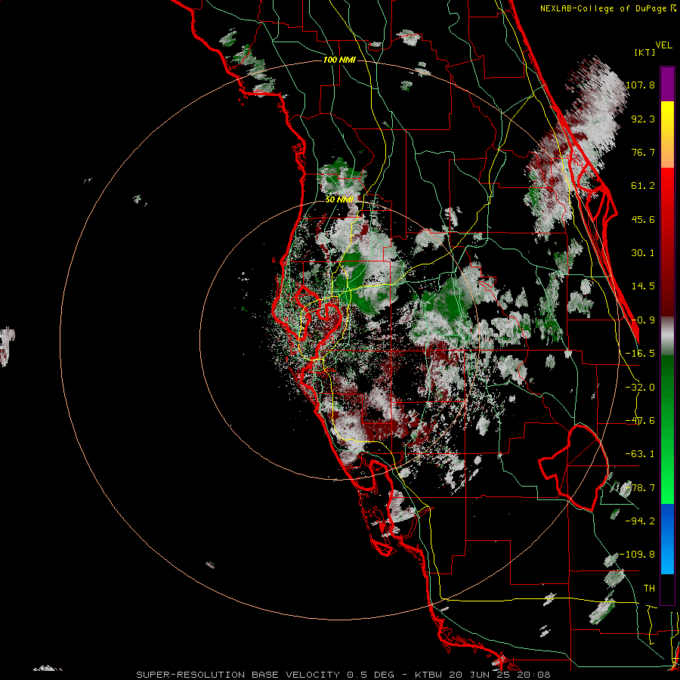
Task: Select the 30.1 velocity scale value
Action: [643, 253]
